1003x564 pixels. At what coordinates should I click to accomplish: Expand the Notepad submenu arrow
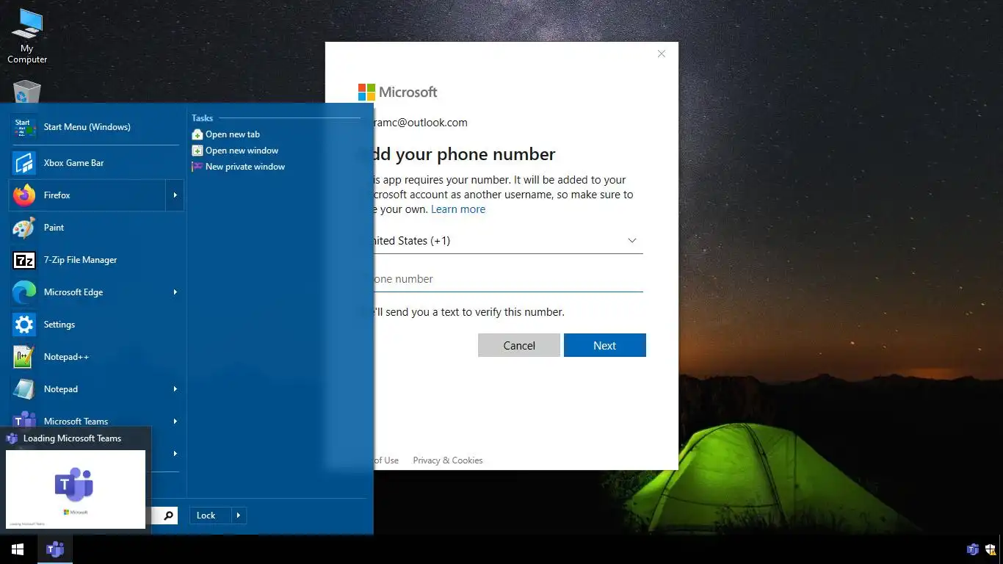click(x=175, y=389)
